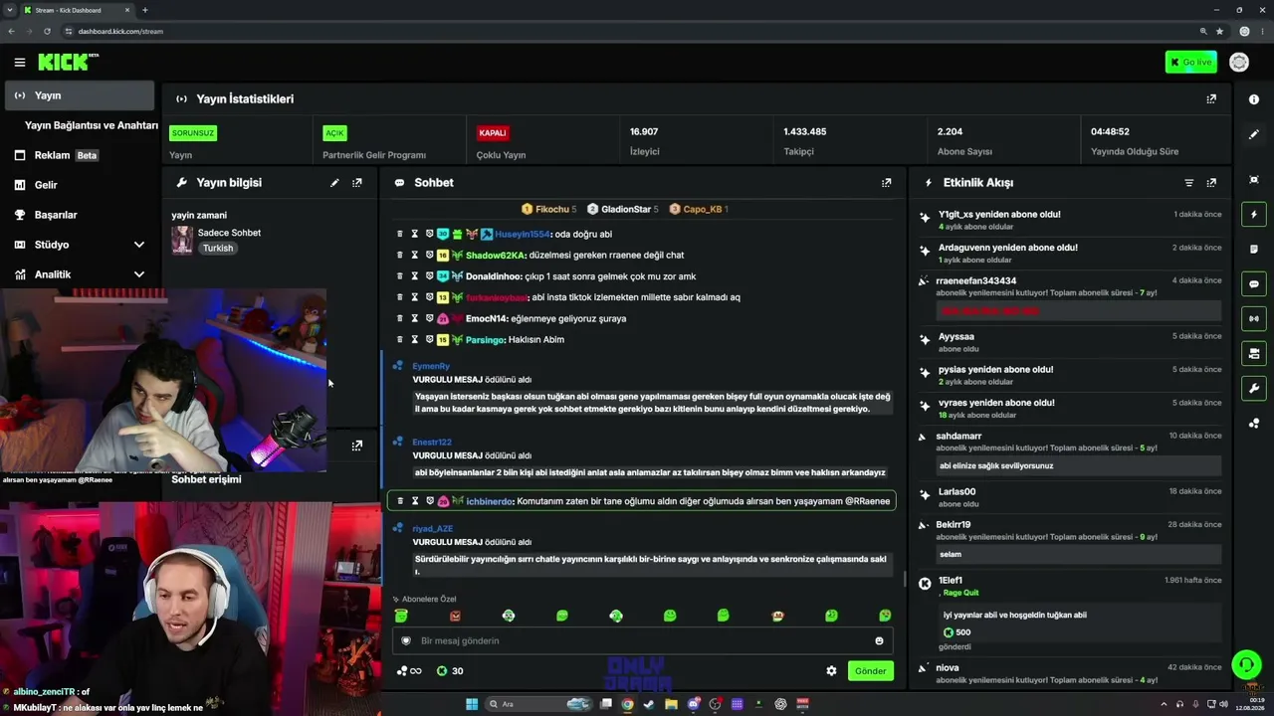Click the info icon in the right sidebar

click(x=1254, y=99)
